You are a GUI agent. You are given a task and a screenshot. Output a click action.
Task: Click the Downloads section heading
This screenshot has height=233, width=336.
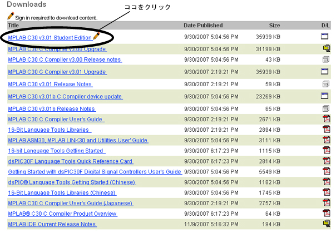click(27, 4)
